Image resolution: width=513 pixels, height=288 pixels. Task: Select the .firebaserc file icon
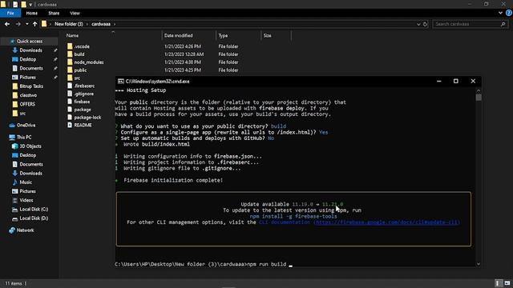(x=70, y=86)
